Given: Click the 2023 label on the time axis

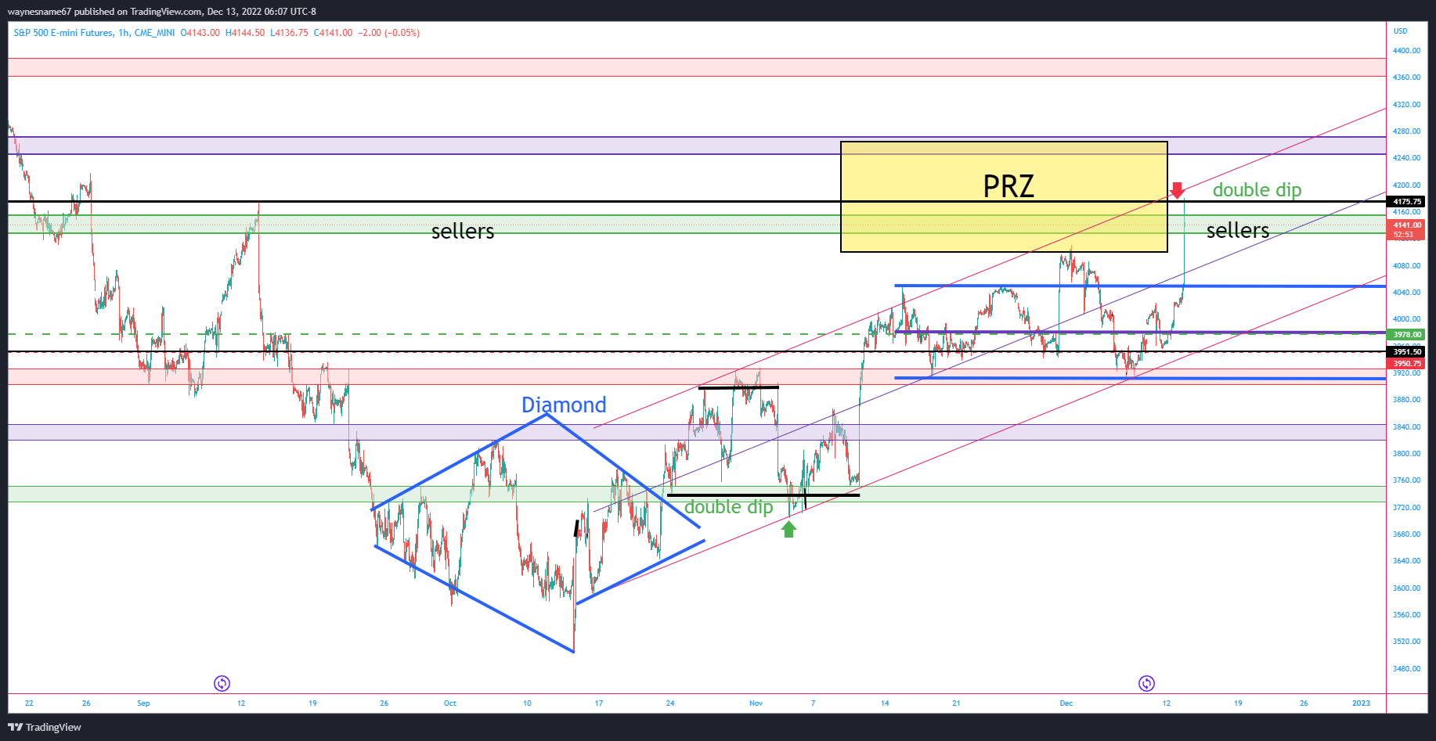Looking at the screenshot, I should tap(1362, 703).
